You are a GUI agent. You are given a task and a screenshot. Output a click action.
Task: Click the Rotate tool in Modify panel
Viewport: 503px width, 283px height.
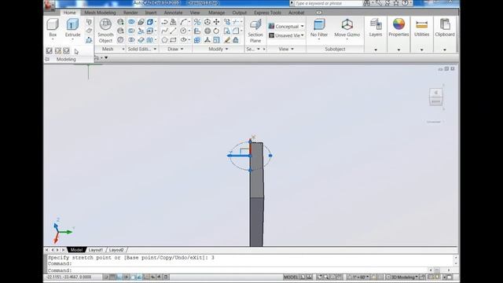pos(217,31)
